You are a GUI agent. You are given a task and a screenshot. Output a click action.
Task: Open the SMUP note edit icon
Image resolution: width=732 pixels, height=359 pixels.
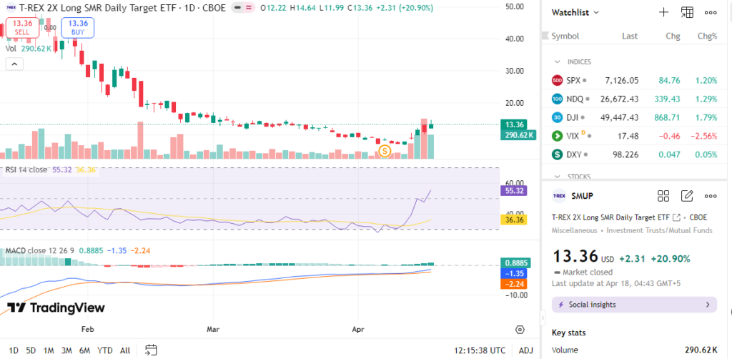pyautogui.click(x=687, y=196)
